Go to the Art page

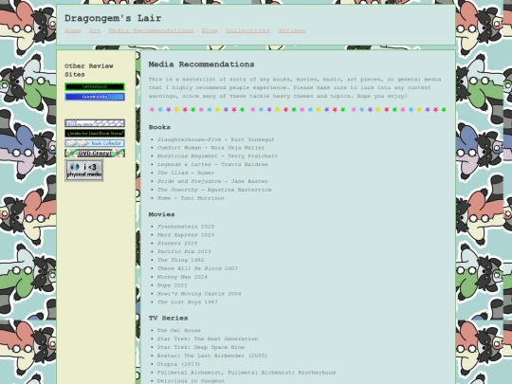95,30
